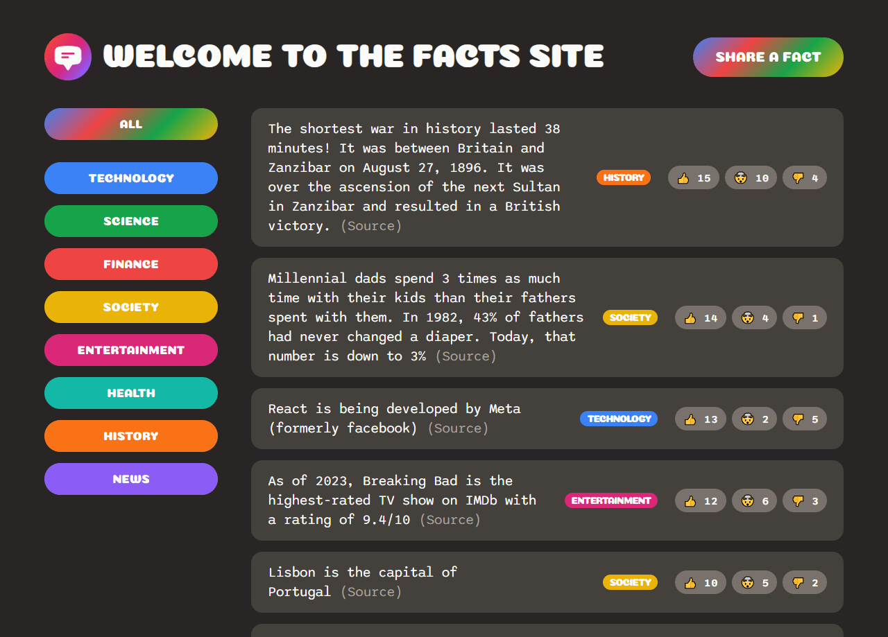888x637 pixels.
Task: Select the Finance category filter
Action: (131, 264)
